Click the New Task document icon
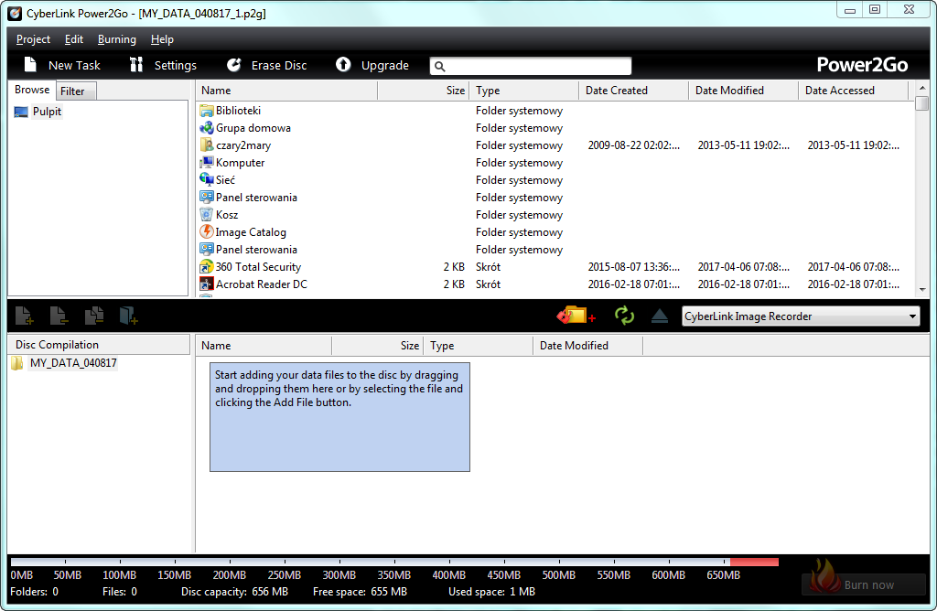The width and height of the screenshot is (937, 611). [x=30, y=65]
